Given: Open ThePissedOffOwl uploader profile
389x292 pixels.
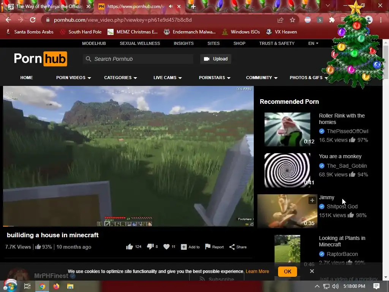Looking at the screenshot, I should pos(347,131).
